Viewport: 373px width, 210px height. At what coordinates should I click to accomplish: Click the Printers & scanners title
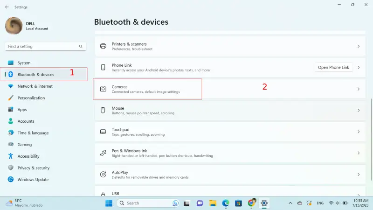(129, 44)
